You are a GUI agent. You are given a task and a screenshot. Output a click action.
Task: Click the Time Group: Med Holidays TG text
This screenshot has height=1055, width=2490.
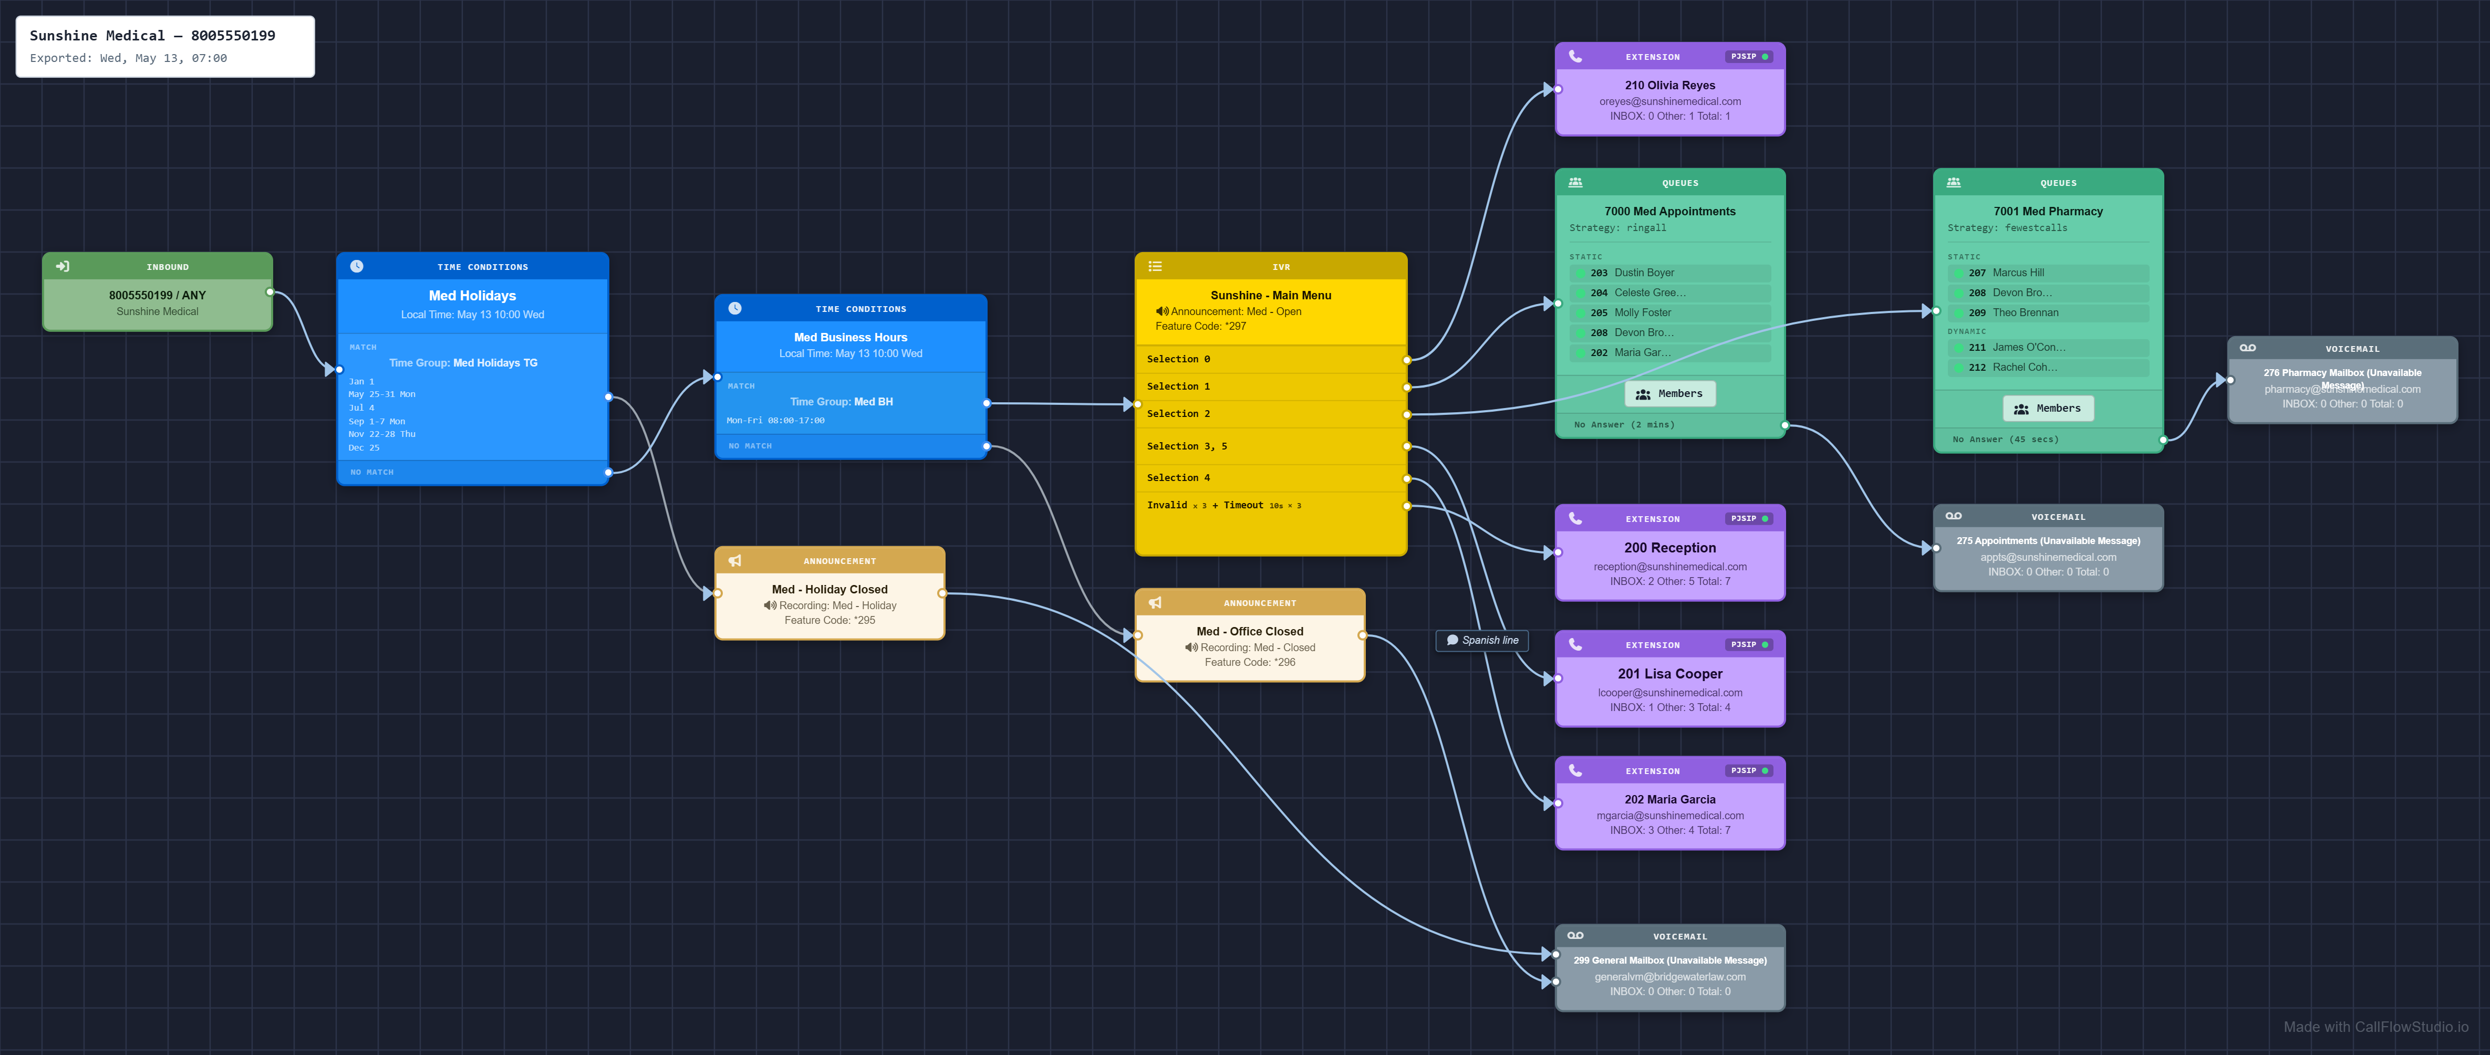pos(463,363)
